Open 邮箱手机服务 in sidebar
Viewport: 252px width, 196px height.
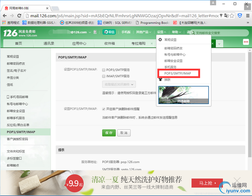(x=16, y=118)
